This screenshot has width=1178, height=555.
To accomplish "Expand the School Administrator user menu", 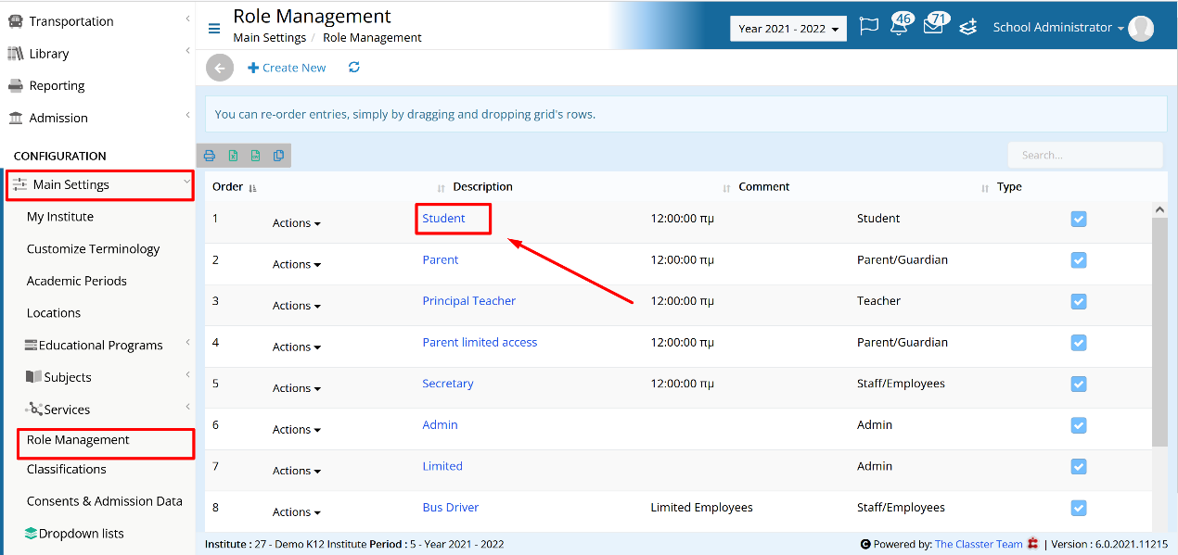I will click(1058, 28).
